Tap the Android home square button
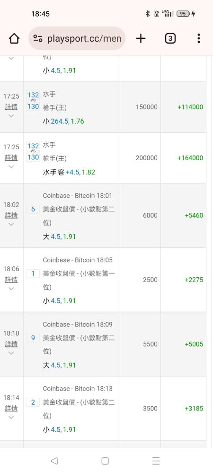This screenshot has height=474, width=213. point(105,461)
